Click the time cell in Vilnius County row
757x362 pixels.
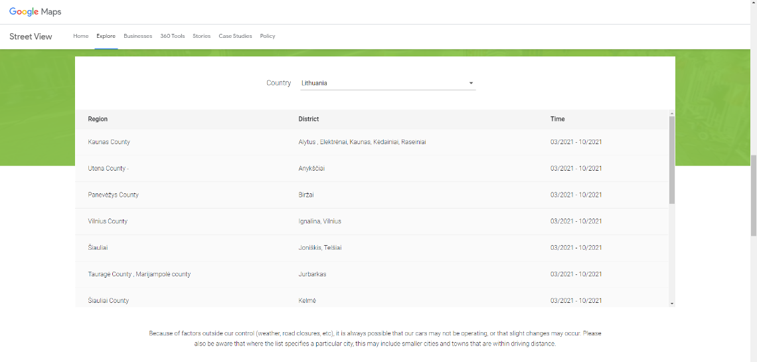click(576, 221)
